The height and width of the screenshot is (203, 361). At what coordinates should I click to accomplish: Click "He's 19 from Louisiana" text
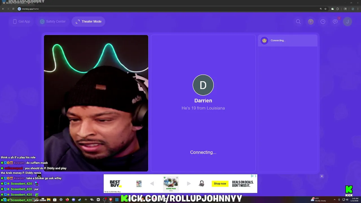pyautogui.click(x=203, y=108)
